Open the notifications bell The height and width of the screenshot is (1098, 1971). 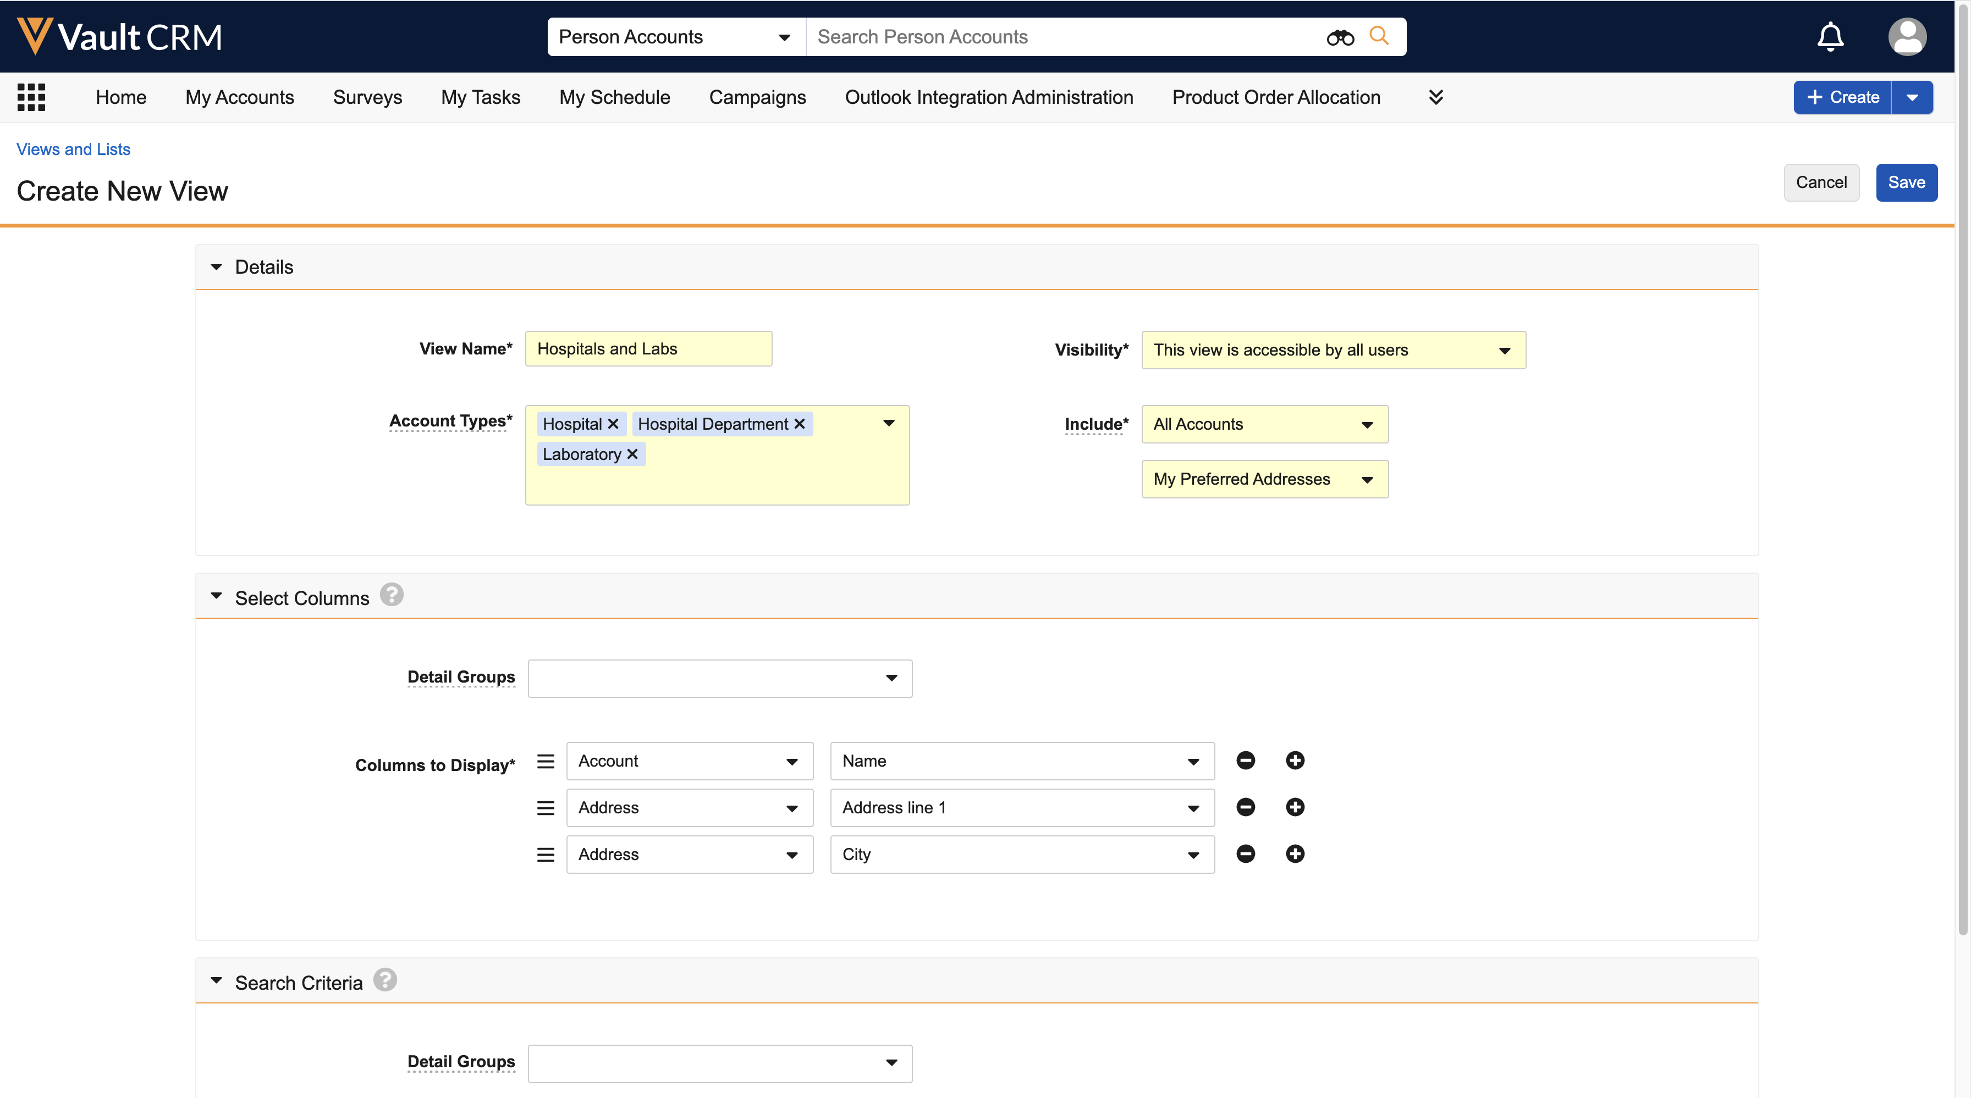(1830, 37)
